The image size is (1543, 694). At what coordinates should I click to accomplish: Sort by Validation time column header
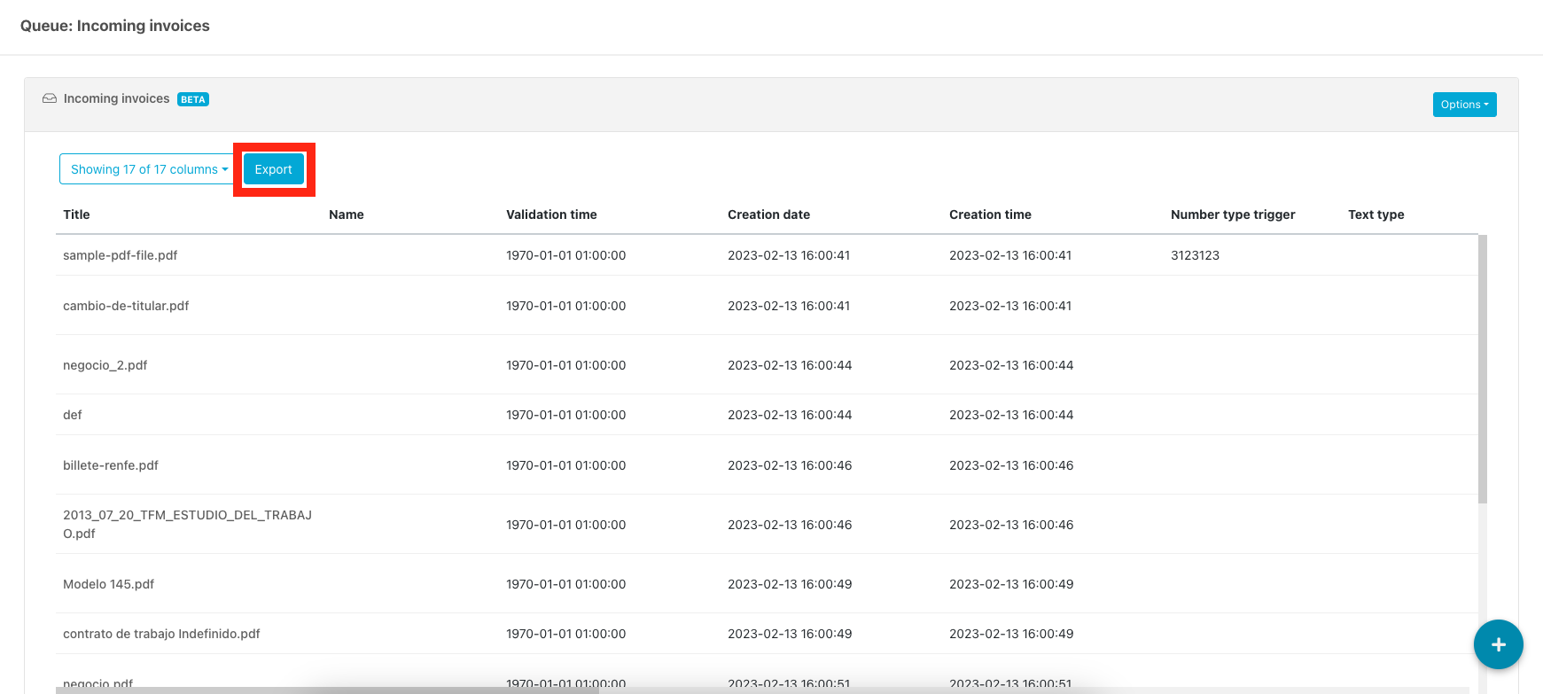[x=551, y=214]
